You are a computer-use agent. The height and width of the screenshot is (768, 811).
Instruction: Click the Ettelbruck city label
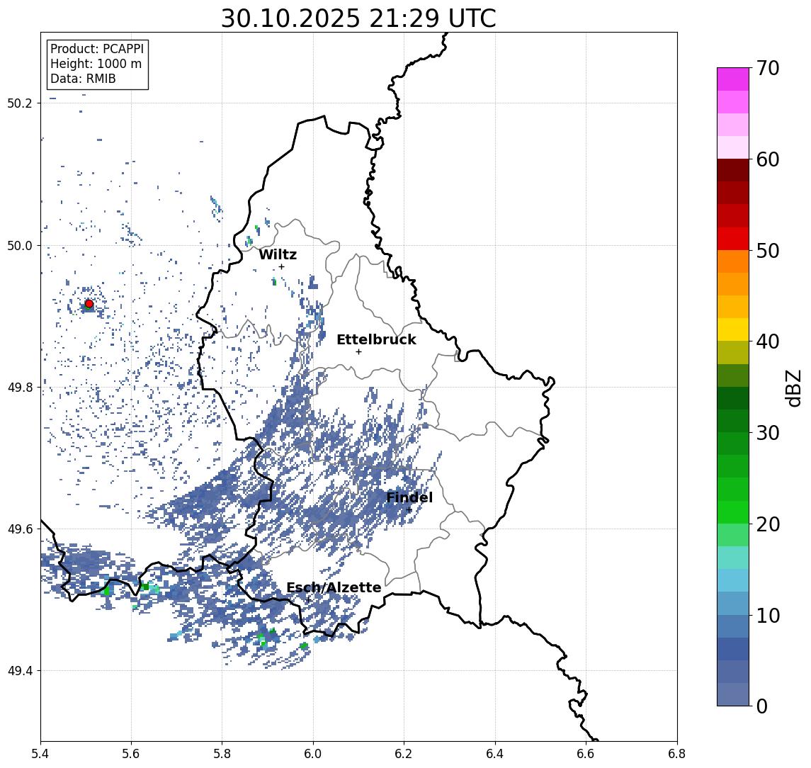click(x=376, y=339)
